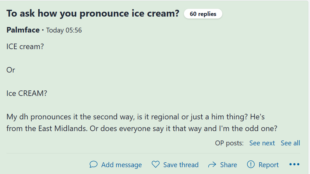310x174 pixels.
Task: Click the heart icon to save thread
Action: coord(156,165)
